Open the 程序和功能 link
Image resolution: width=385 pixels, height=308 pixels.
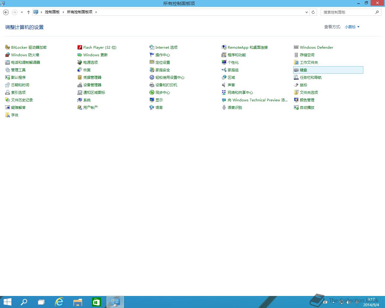[x=237, y=55]
